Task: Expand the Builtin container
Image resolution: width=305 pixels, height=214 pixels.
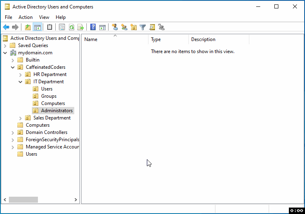Action: tap(13, 60)
